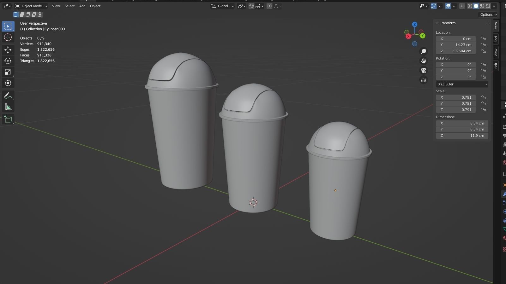Viewport: 506px width, 284px height.
Task: Click the pan view hand icon
Action: coord(424,61)
